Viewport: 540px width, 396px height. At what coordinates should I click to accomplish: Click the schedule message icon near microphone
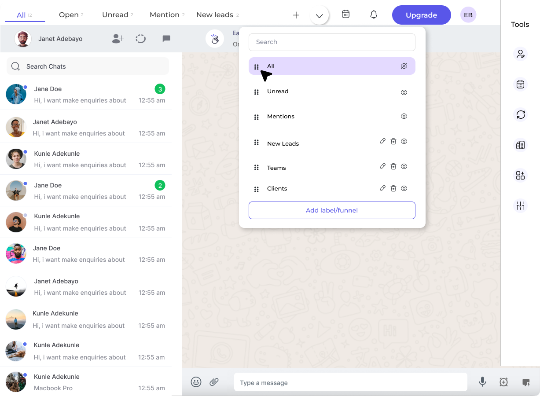504,382
